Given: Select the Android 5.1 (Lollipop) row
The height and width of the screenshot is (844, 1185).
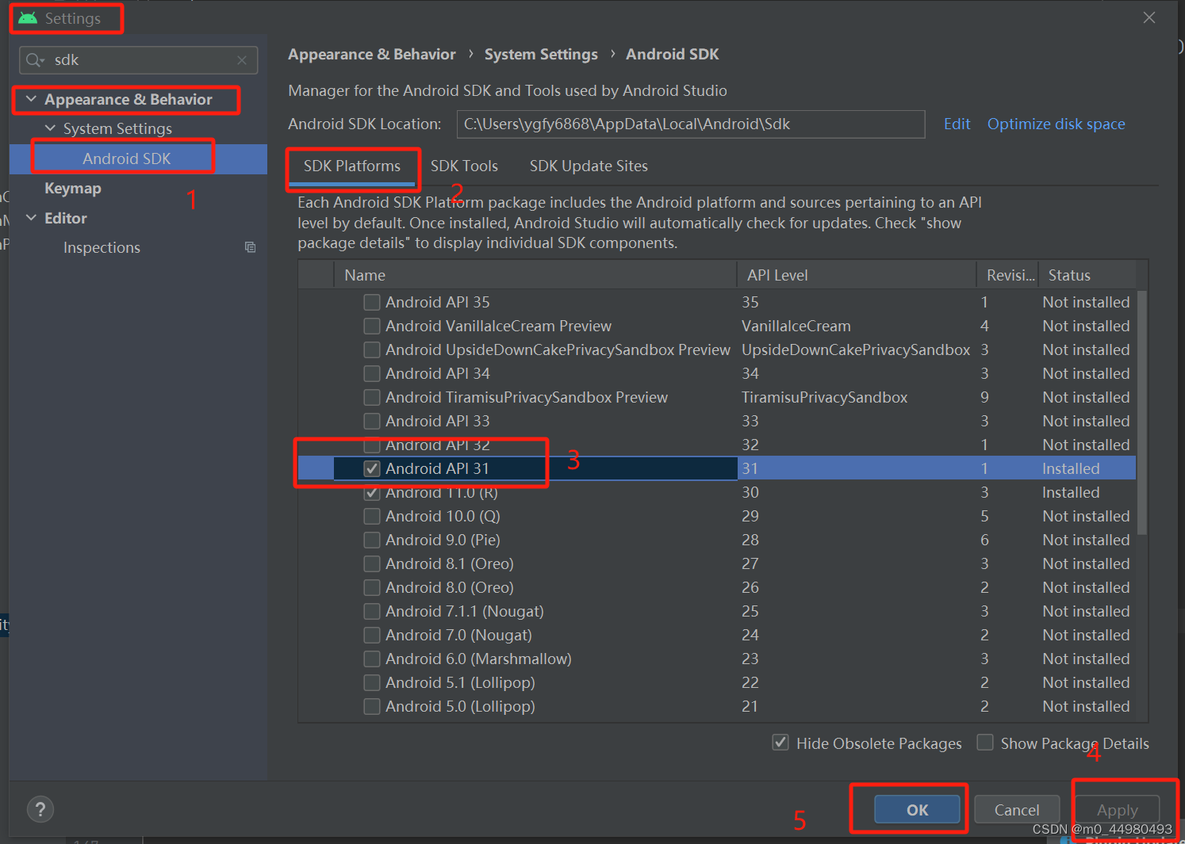Looking at the screenshot, I should (x=717, y=682).
